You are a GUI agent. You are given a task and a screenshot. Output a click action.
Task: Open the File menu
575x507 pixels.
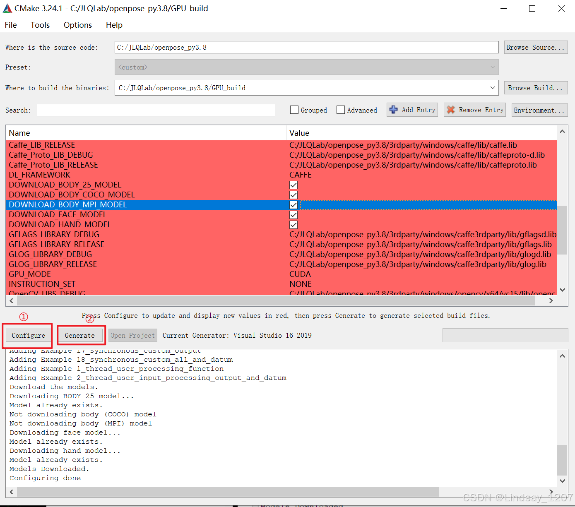coord(11,25)
